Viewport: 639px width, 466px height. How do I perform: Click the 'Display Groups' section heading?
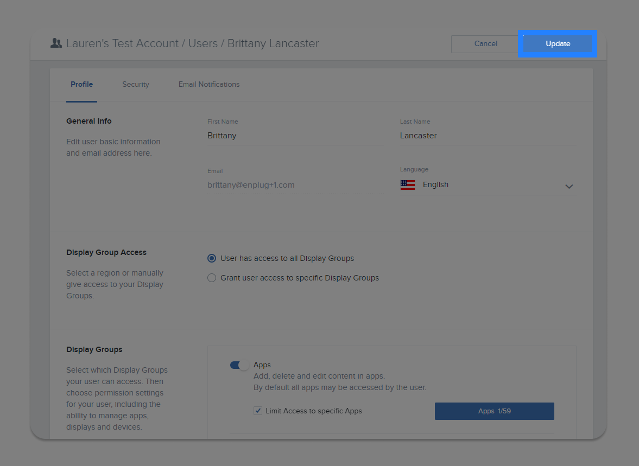pos(94,349)
